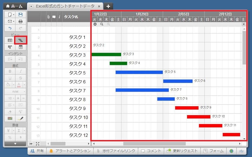Open the conditional formatting grid icon

(x=10, y=118)
